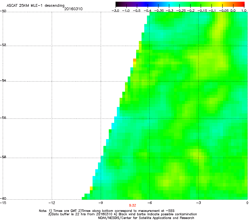
Task: Click the 'ASCAT 25KM MLE-1 descending' title
Action: [35, 6]
